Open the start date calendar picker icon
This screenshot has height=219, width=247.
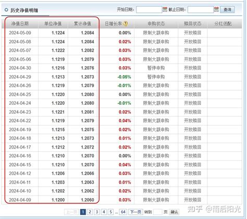[x=165, y=9]
